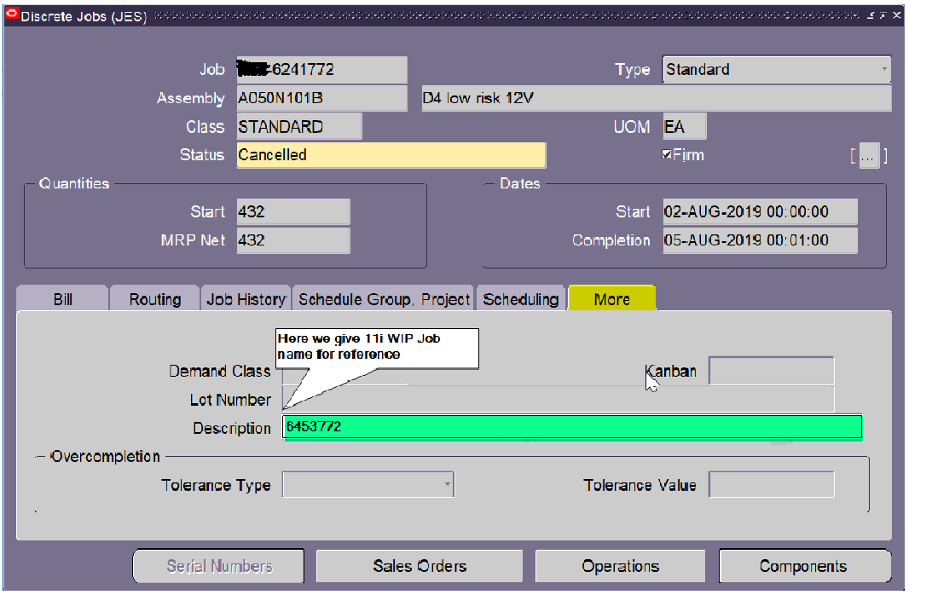
Task: Switch to the Scheduling tab
Action: [521, 299]
